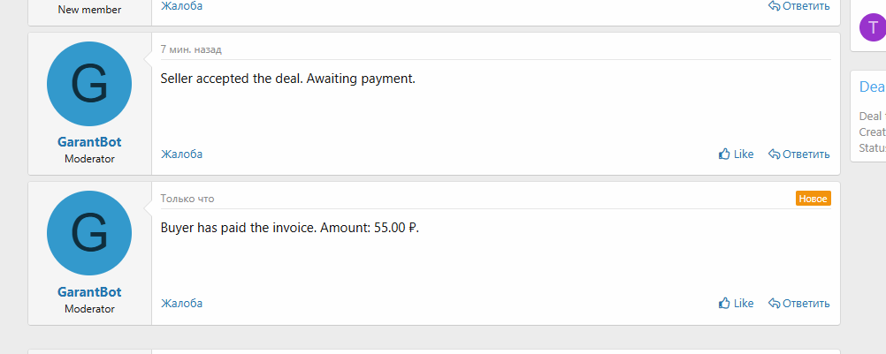
Task: Report the "Seller accepted the deal" post via Жалоба
Action: [181, 154]
